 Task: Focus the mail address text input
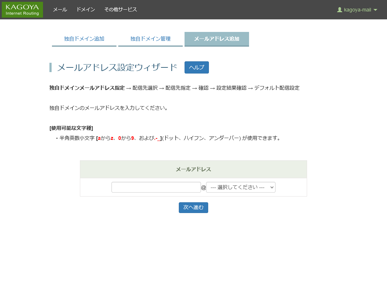tap(156, 187)
